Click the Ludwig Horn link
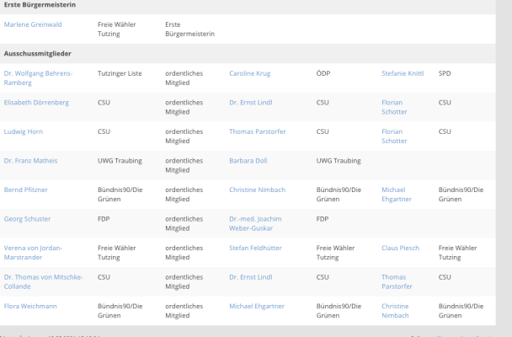 click(x=24, y=131)
